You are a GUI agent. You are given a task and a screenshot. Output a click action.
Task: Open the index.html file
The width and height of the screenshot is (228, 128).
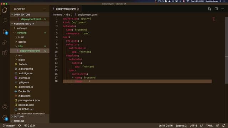coord(30,96)
